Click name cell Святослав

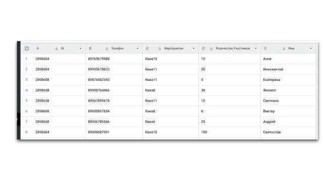[x=288, y=132]
